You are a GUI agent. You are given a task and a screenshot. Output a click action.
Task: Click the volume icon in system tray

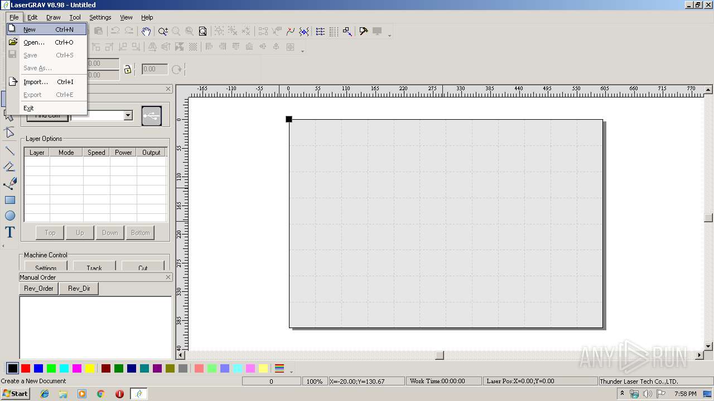(x=647, y=394)
